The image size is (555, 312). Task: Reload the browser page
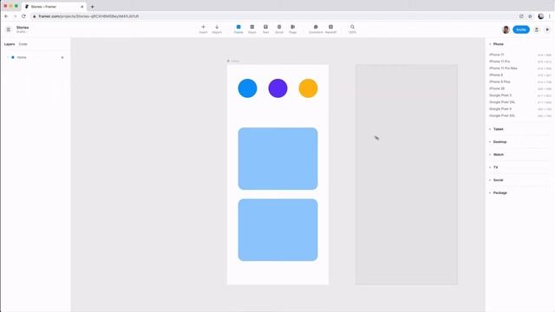click(x=23, y=16)
